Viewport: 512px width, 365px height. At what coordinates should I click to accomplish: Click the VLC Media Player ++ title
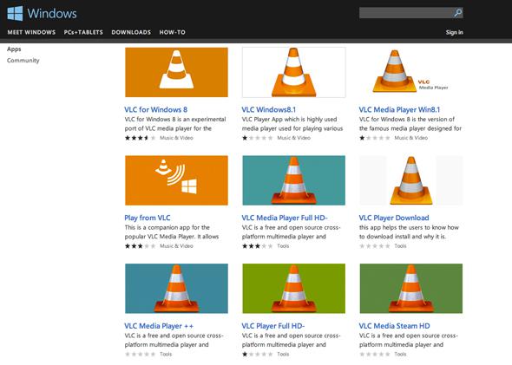pyautogui.click(x=159, y=326)
